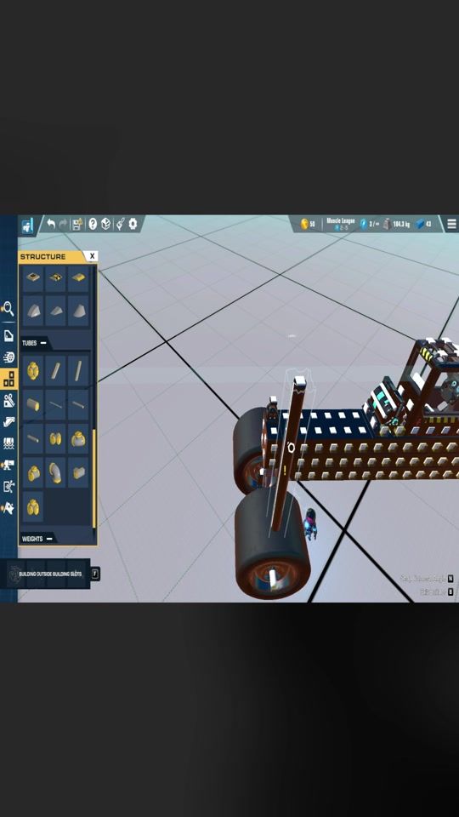Image resolution: width=459 pixels, height=817 pixels.
Task: Select the branching-node category icon in sidebar
Action: point(8,486)
